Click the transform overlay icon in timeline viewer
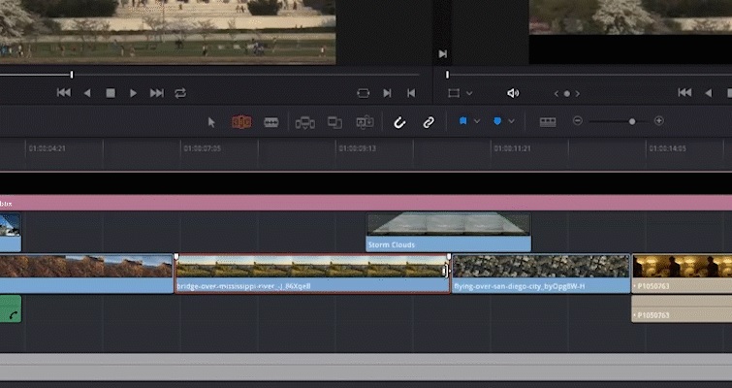Viewport: 732px width, 388px height. click(454, 93)
